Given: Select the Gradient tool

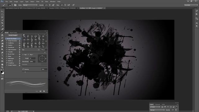Looking at the screenshot, I should pos(2,44).
